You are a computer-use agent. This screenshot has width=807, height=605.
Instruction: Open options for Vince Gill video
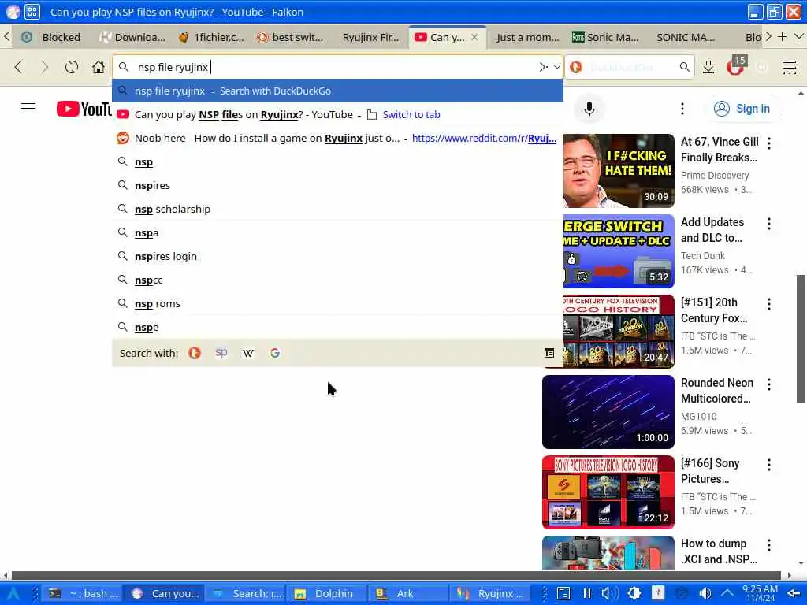(x=769, y=143)
